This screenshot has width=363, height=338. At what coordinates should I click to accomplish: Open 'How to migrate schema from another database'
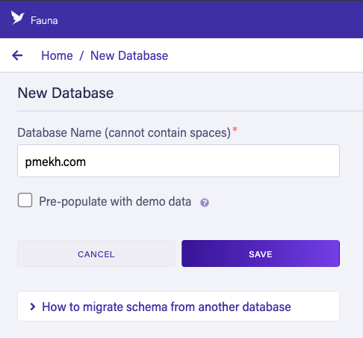pyautogui.click(x=167, y=307)
